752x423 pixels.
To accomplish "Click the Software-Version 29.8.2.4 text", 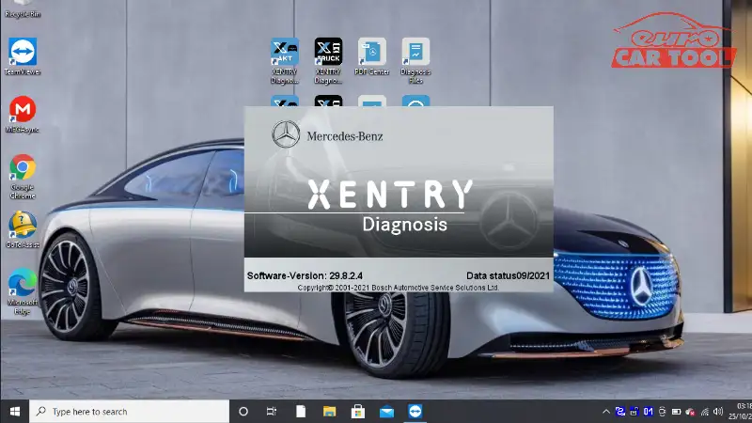I will pyautogui.click(x=305, y=275).
